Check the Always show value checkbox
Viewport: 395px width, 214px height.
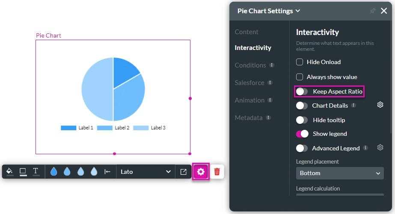coord(300,77)
